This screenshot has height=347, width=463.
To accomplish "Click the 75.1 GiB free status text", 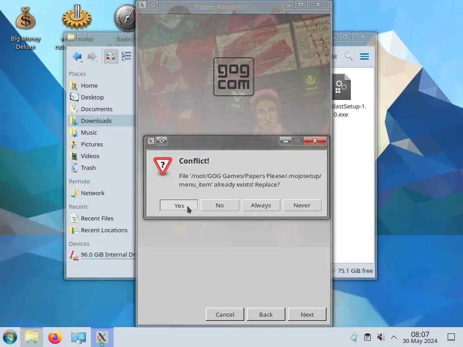I will (x=355, y=271).
